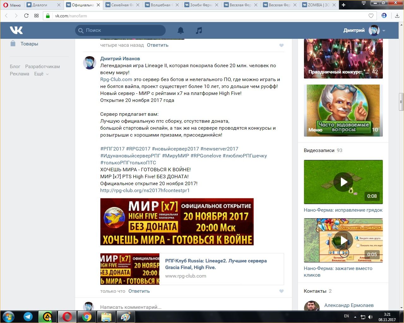
Task: Open a new browser tab with plus
Action: [x=344, y=5]
